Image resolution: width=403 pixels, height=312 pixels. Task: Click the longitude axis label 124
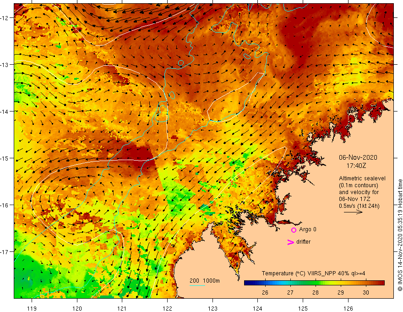click(257, 308)
